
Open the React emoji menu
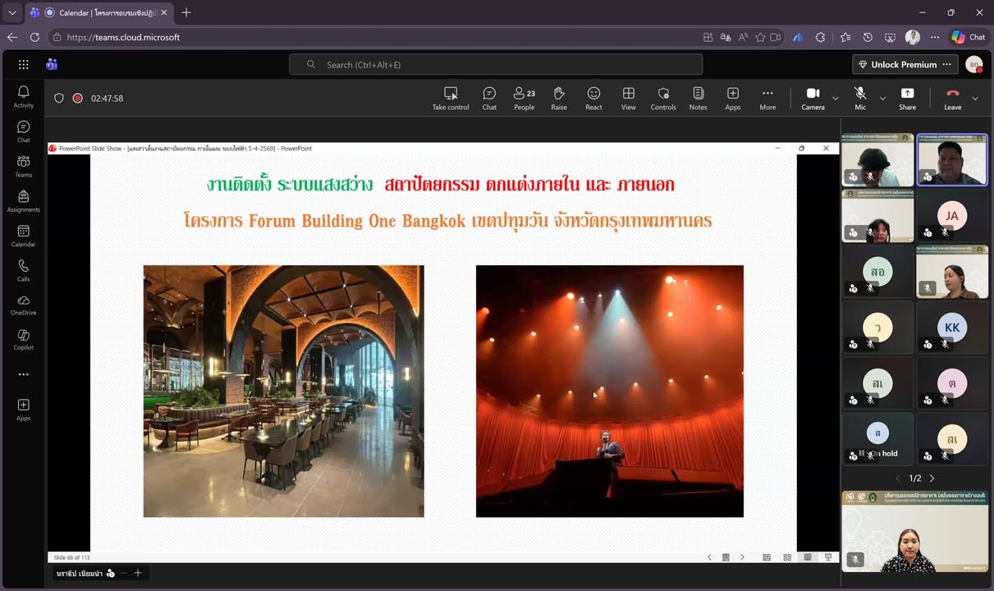click(x=593, y=98)
